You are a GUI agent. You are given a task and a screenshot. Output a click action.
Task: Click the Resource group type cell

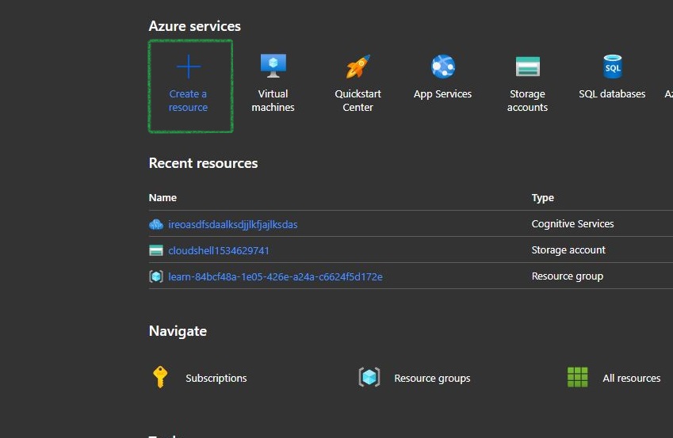tap(568, 276)
